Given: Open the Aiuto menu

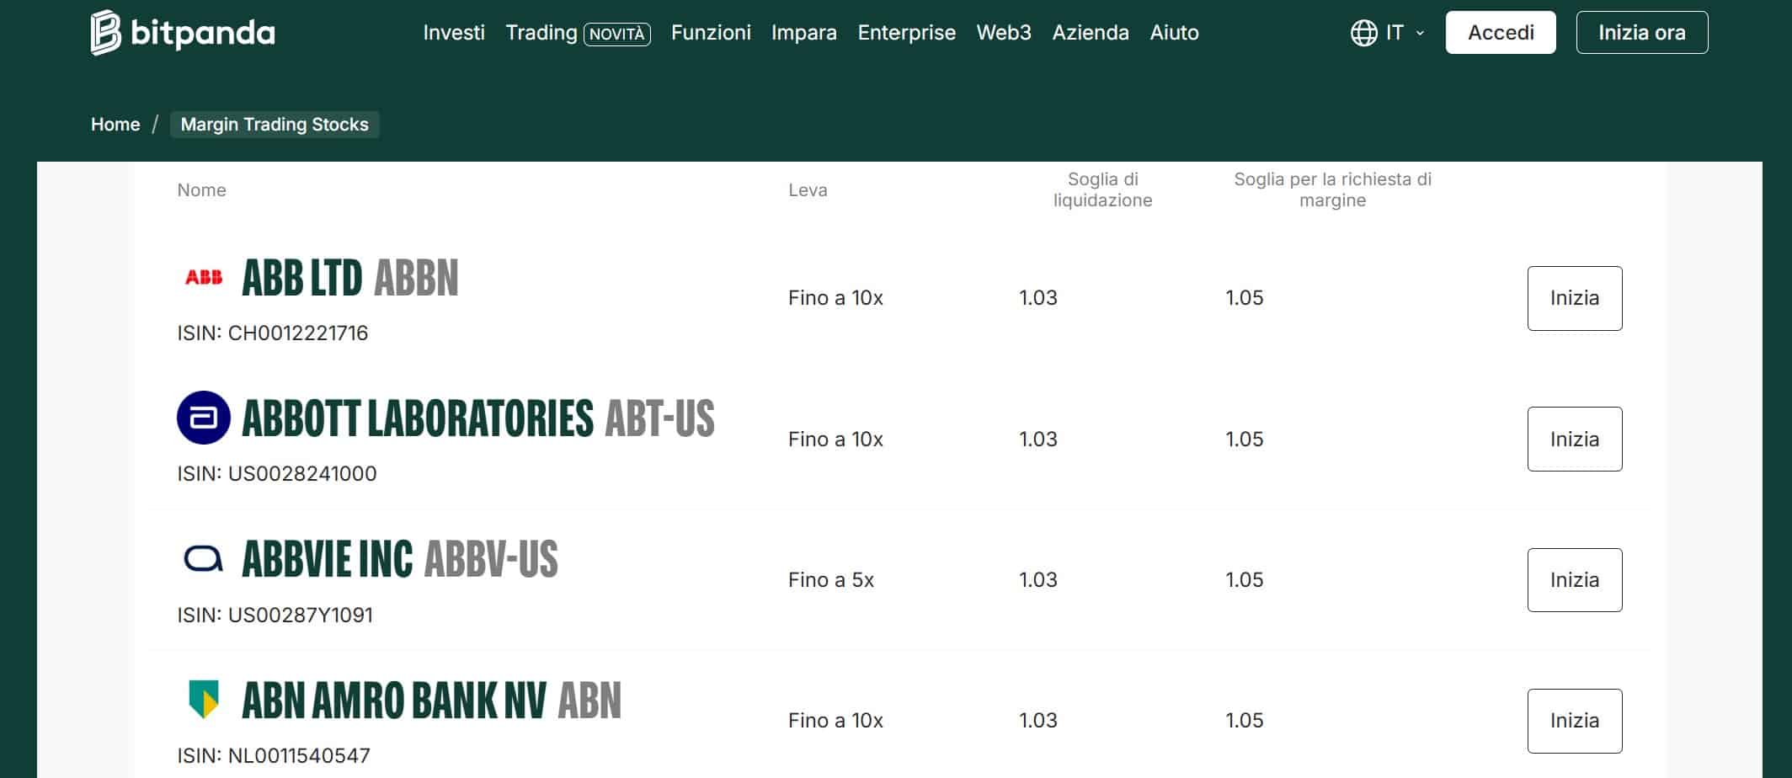Looking at the screenshot, I should click(1175, 33).
